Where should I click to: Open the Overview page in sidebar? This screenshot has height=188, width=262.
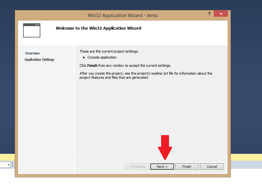coord(32,53)
